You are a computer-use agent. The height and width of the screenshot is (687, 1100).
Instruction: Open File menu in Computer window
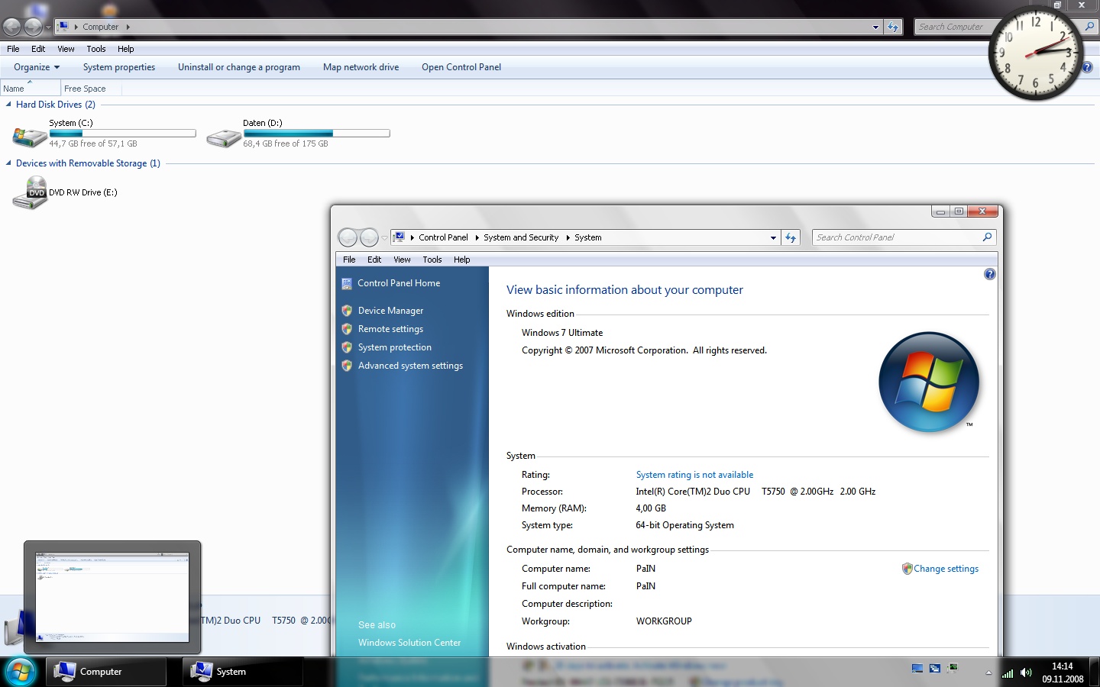coord(13,49)
